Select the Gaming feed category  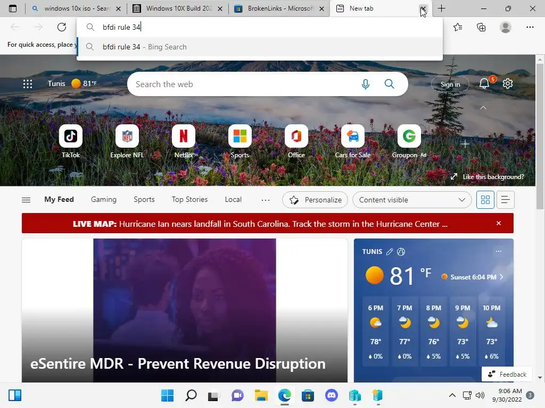104,200
